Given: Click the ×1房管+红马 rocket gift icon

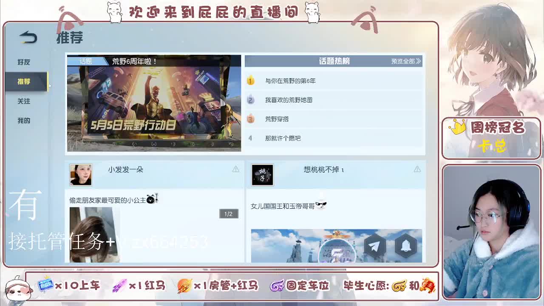Looking at the screenshot, I should tap(184, 286).
